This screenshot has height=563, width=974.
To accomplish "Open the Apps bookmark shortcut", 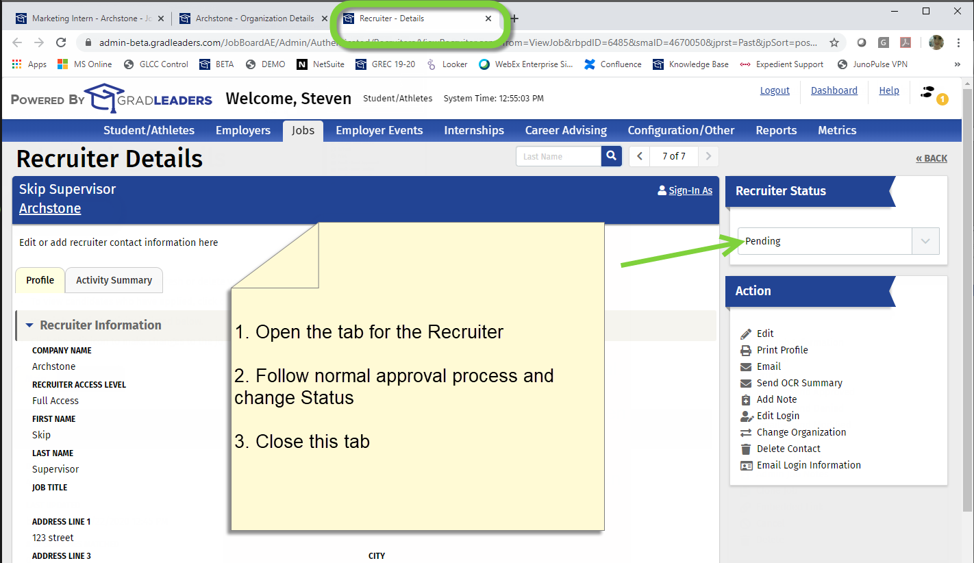I will click(29, 64).
